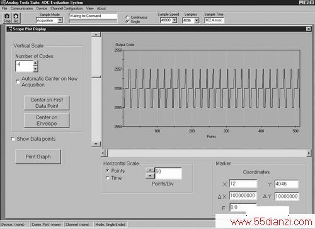The image size is (315, 229).
Task: Enable Automatic Center on New Acquisition
Action: pyautogui.click(x=18, y=81)
